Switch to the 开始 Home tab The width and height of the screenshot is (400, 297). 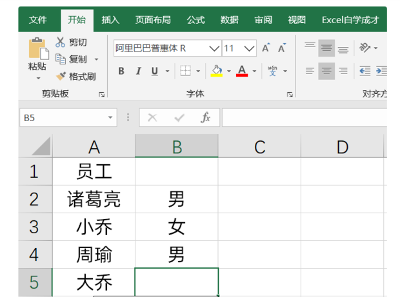pos(77,19)
